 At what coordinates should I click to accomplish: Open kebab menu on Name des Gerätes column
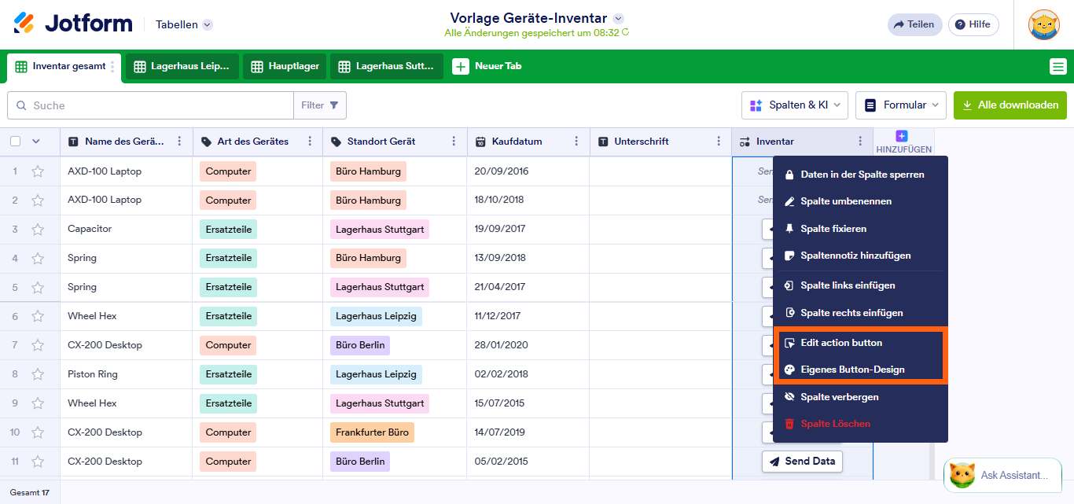click(178, 141)
